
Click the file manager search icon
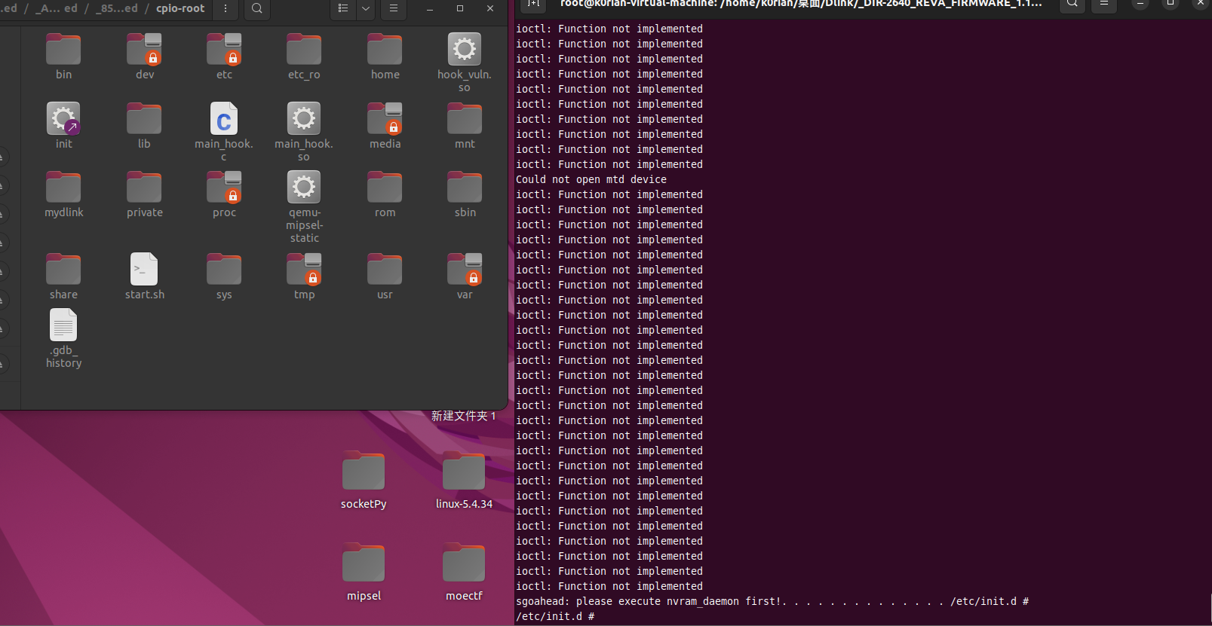pyautogui.click(x=257, y=8)
